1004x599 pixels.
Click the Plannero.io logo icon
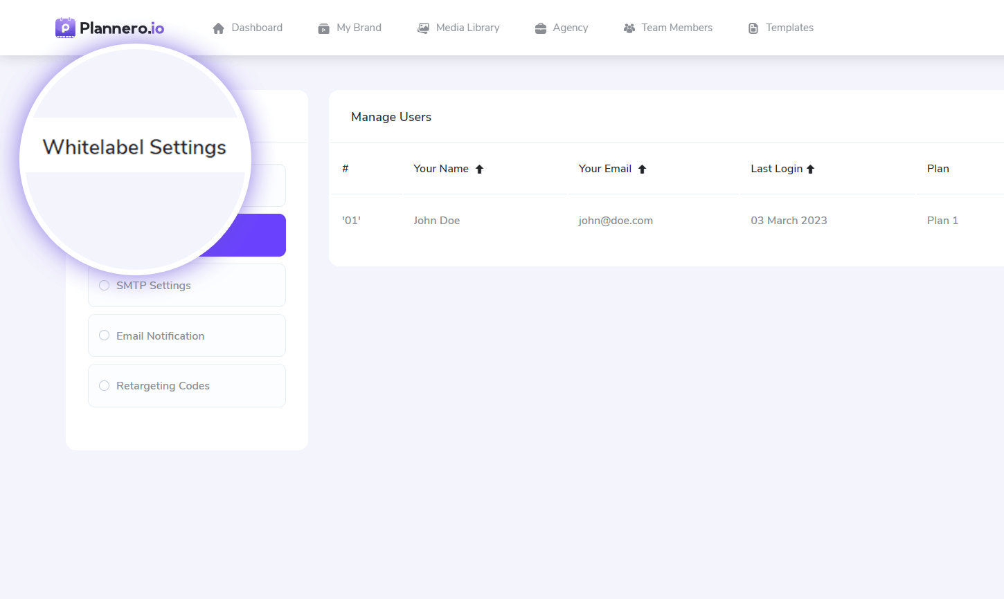point(65,28)
